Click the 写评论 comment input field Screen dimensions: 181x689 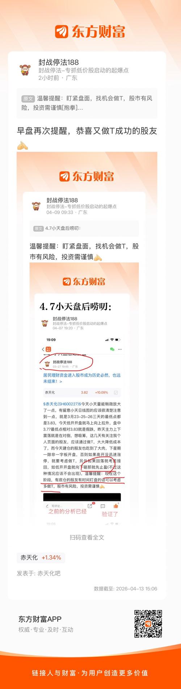point(62,506)
